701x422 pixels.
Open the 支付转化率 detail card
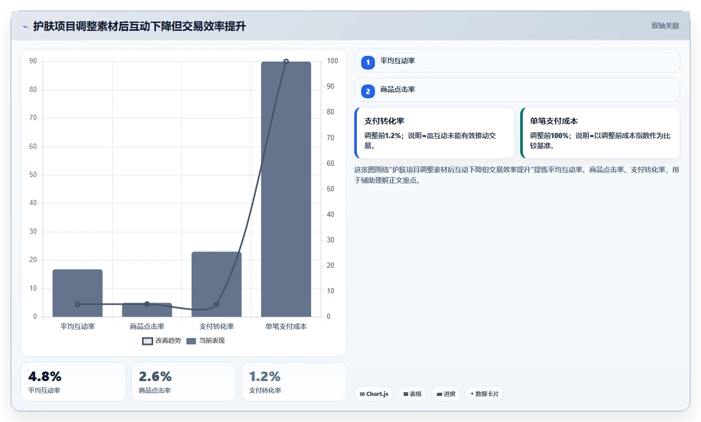coord(435,133)
